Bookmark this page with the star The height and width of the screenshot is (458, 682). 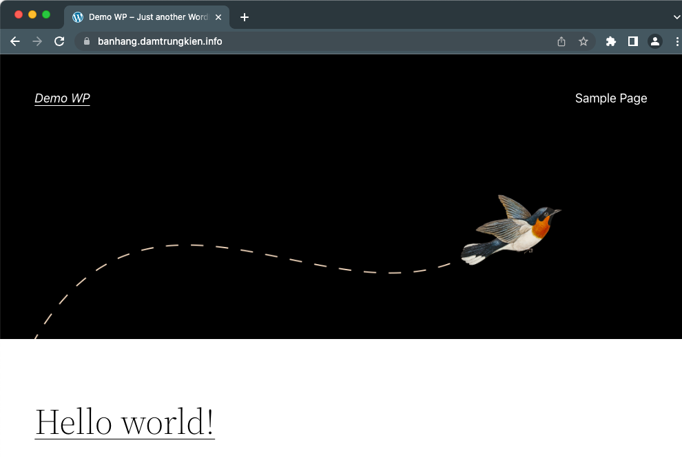pos(583,41)
